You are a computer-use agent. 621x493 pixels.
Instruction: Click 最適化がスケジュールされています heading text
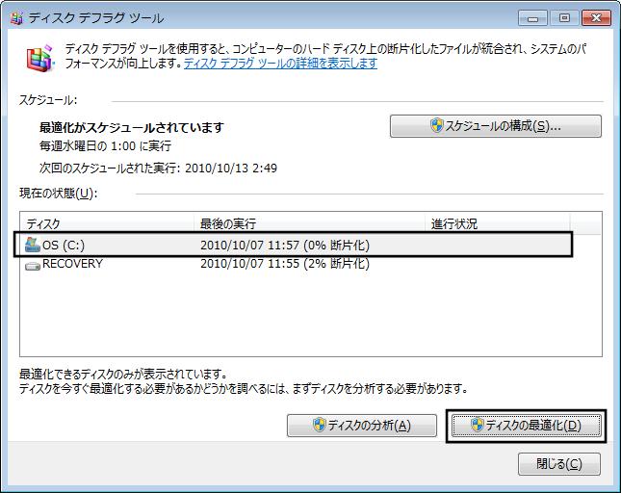[x=132, y=127]
